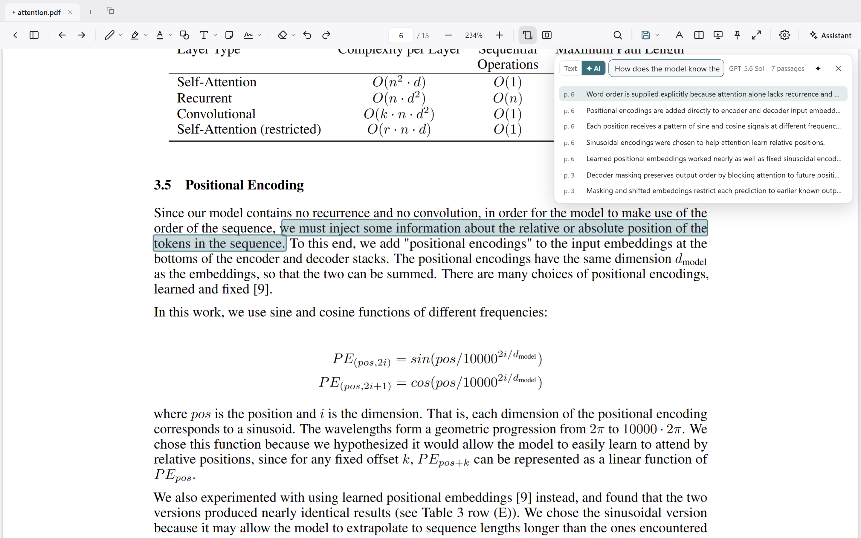Zoom out with the minus button
Image resolution: width=861 pixels, height=538 pixels.
tap(448, 35)
